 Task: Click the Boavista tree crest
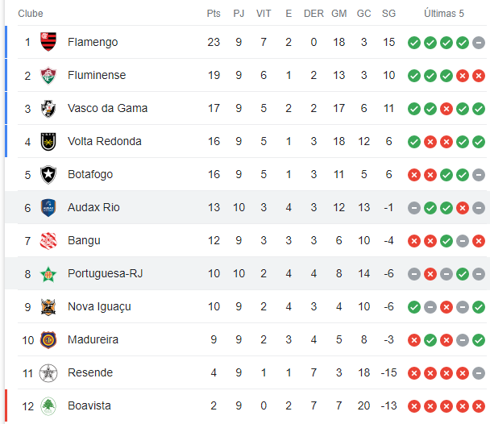pos(48,406)
